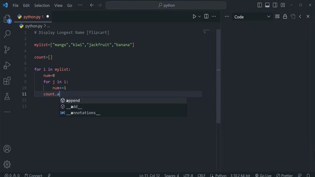Expand the run button dropdown arrow
This screenshot has width=315, height=177.
tap(199, 17)
